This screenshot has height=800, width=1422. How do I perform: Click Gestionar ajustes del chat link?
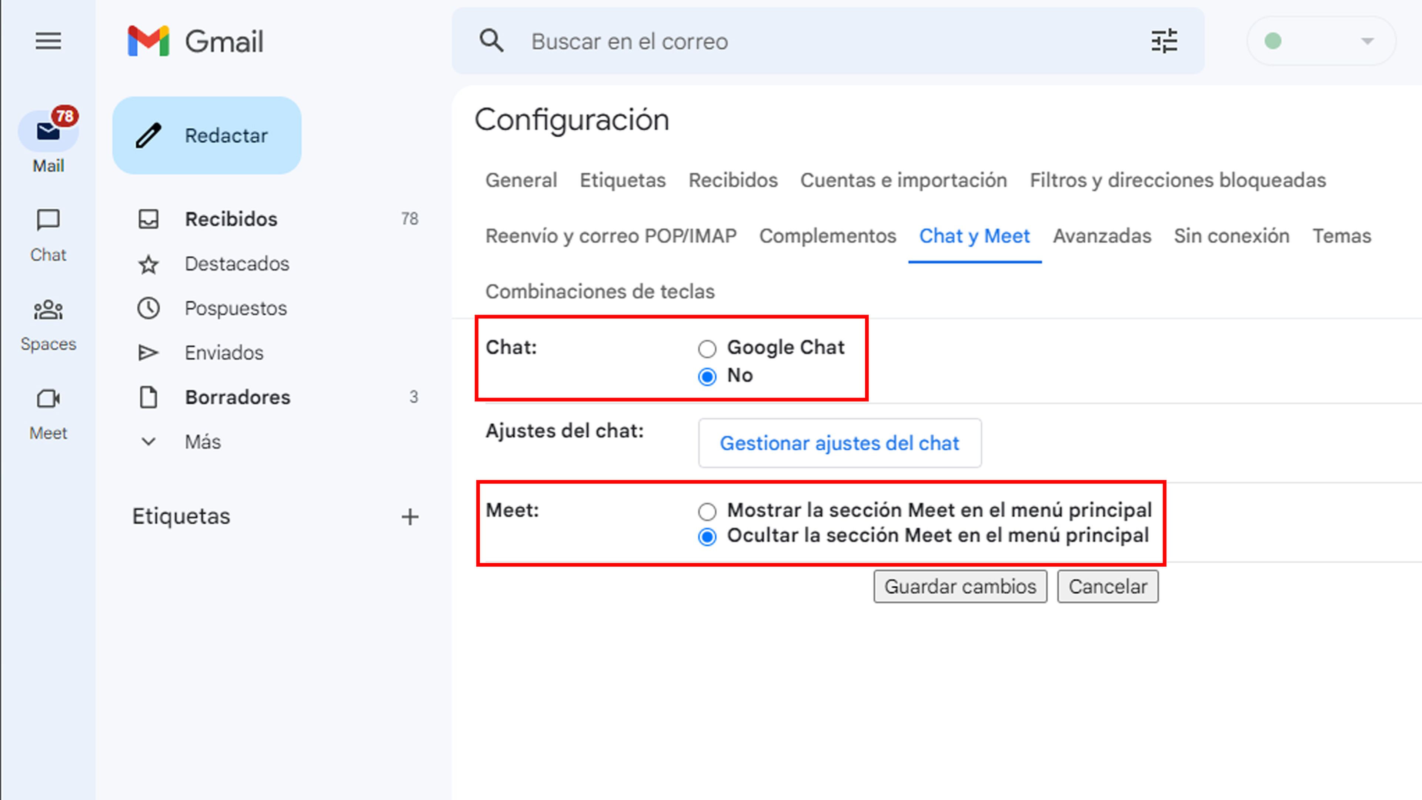[x=839, y=443]
